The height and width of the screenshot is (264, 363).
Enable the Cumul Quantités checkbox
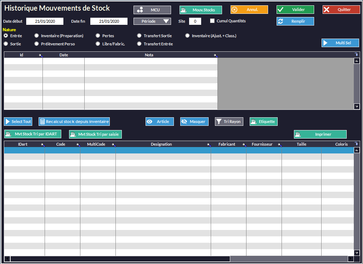click(212, 21)
